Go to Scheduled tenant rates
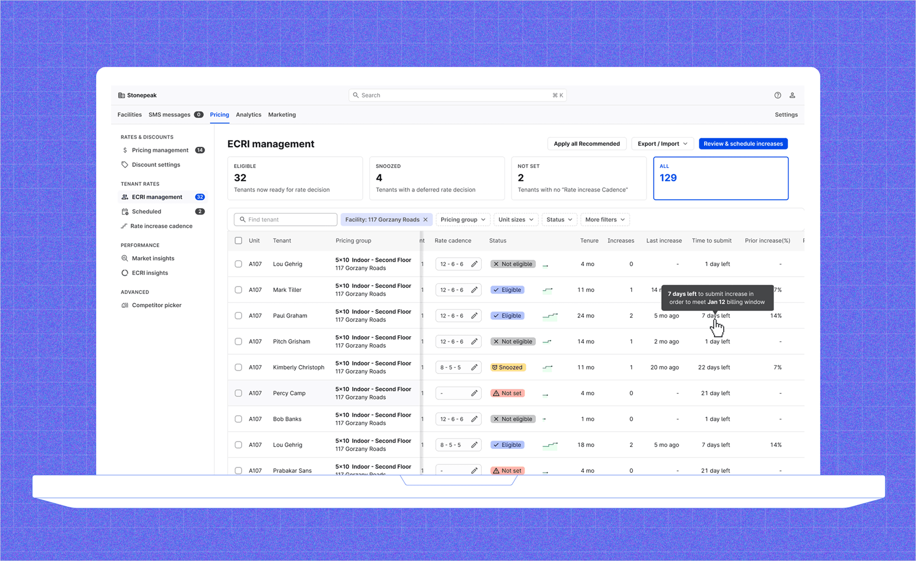The image size is (916, 561). pos(146,212)
